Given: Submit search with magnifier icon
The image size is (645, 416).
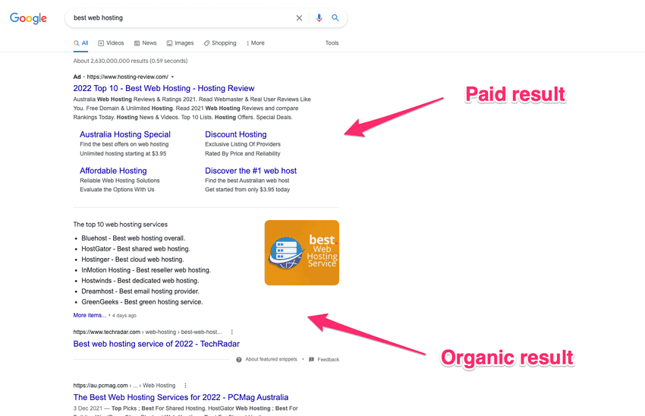Looking at the screenshot, I should click(335, 17).
